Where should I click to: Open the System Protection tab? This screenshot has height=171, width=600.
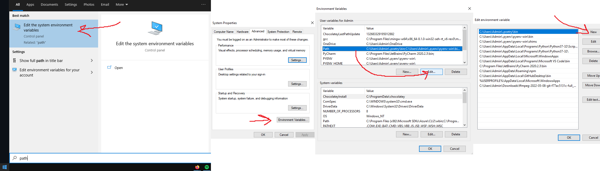[278, 32]
